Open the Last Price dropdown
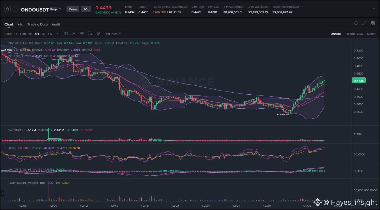Image resolution: width=380 pixels, height=210 pixels. click(113, 34)
